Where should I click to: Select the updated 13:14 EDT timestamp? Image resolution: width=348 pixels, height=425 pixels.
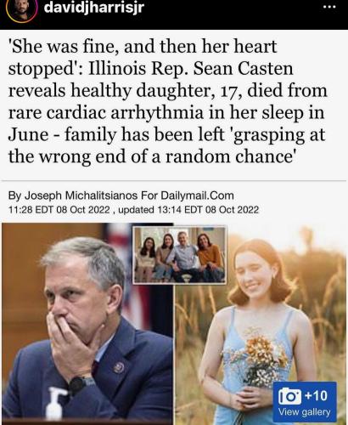click(188, 210)
